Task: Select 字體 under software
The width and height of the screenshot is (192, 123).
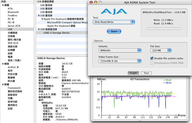Action: [10, 98]
